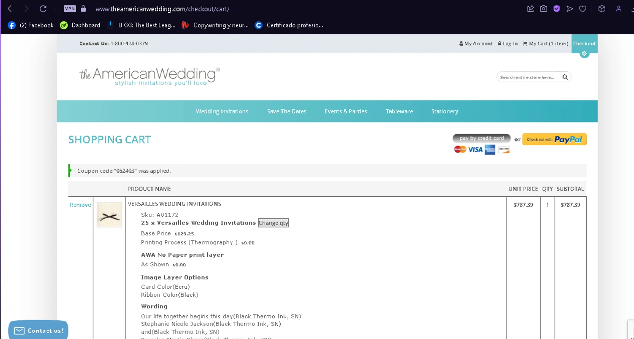Open My Flow paper-plane icon

click(570, 9)
